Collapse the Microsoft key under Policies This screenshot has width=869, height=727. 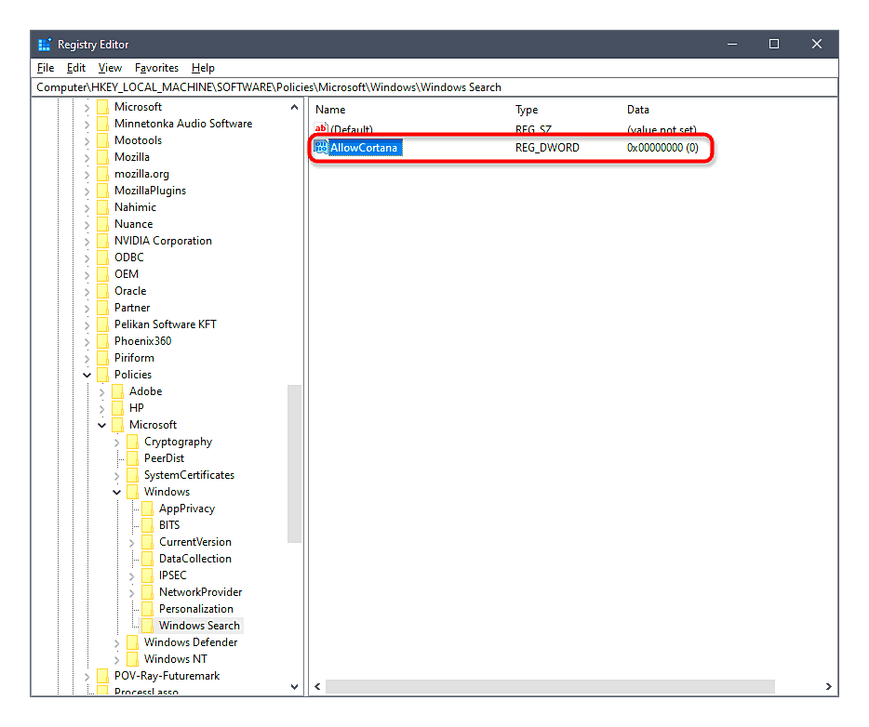102,425
